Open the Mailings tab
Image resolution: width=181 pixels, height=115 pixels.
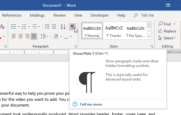pos(37,15)
